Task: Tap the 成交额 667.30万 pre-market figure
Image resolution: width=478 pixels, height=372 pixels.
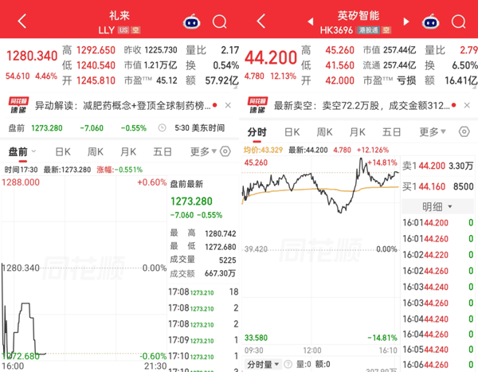Action: [x=202, y=273]
